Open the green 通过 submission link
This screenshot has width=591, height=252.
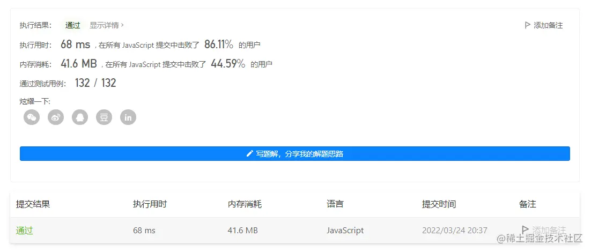tap(25, 230)
